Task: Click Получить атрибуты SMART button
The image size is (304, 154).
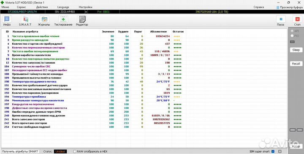Action: pos(20,151)
